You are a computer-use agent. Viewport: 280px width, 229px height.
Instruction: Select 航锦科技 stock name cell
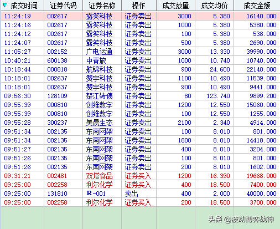pyautogui.click(x=99, y=69)
